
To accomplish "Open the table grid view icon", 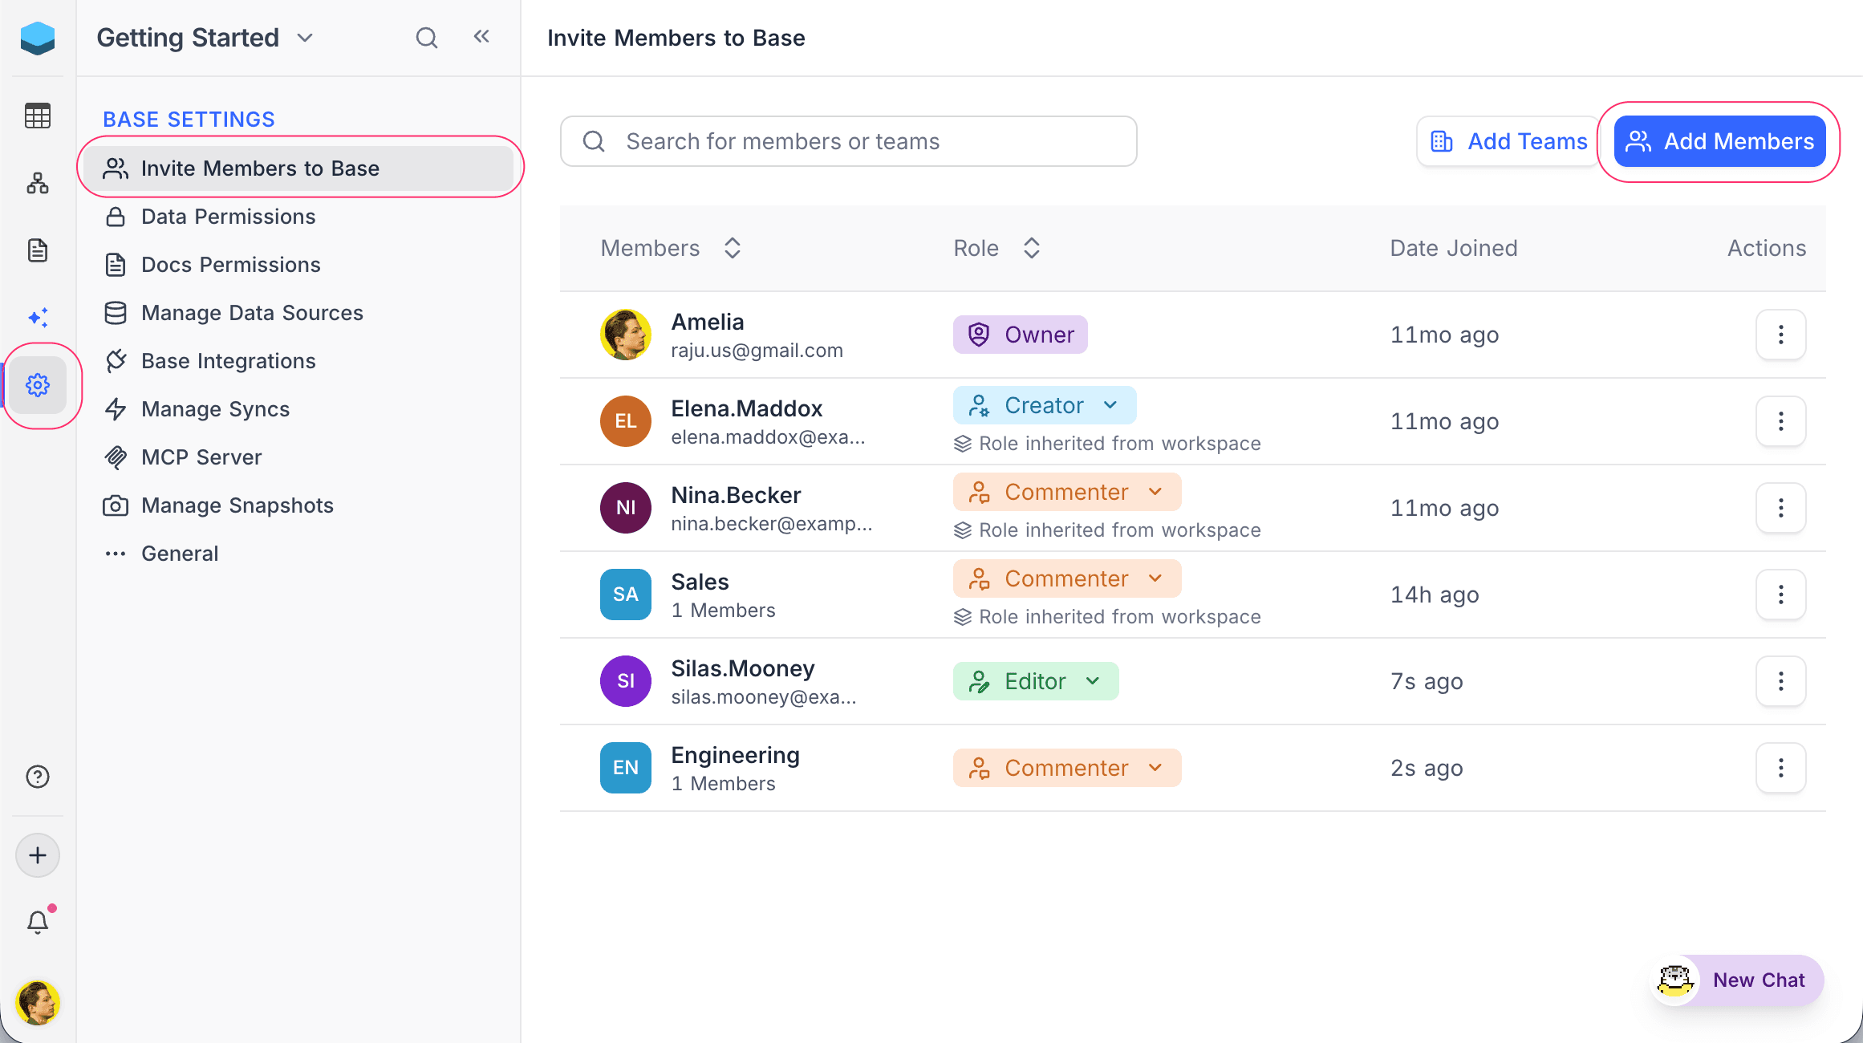I will point(38,116).
